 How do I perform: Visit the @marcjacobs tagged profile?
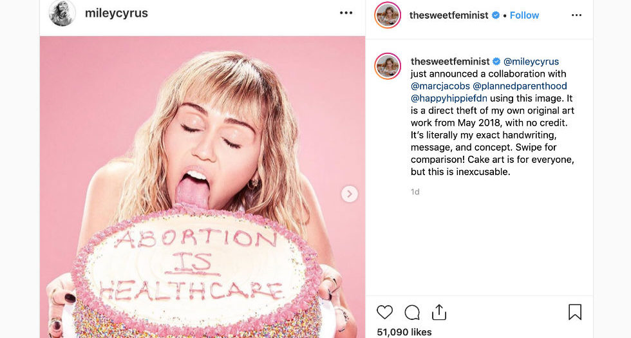pyautogui.click(x=440, y=86)
